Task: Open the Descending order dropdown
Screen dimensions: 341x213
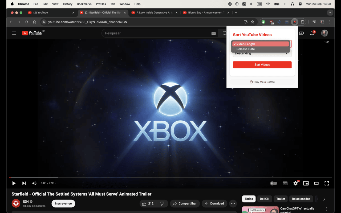Action: (x=262, y=54)
